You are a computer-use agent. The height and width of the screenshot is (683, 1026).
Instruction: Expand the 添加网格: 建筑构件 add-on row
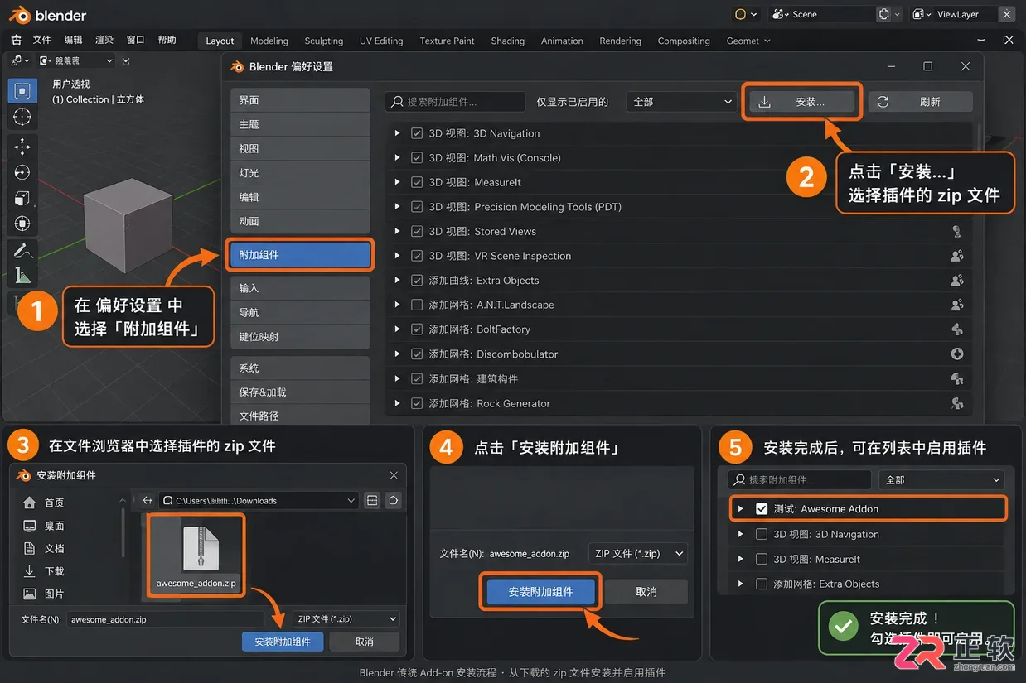(397, 378)
